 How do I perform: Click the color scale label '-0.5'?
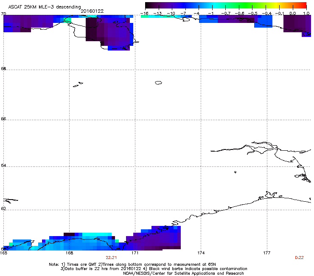253,14
